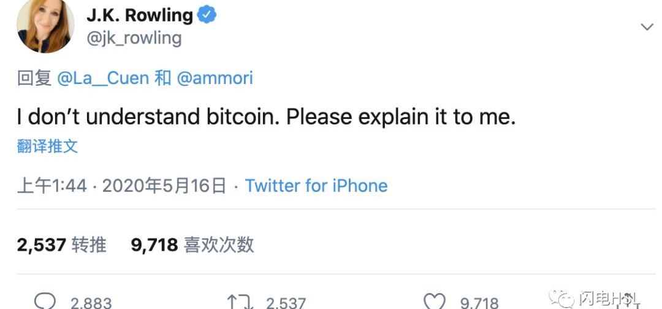The image size is (662, 309).
Task: Click the J.K. Rowling display name
Action: tap(139, 15)
